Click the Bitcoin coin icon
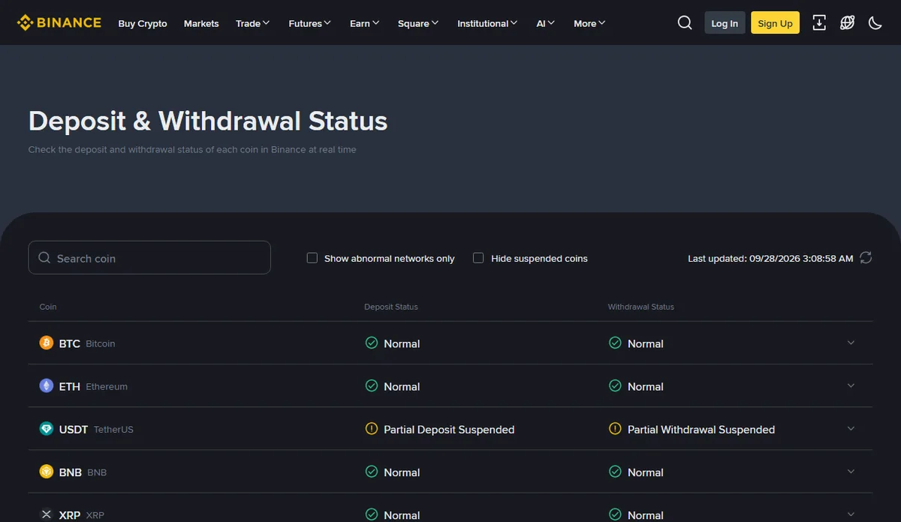Screen dimensions: 901x522 47,343
